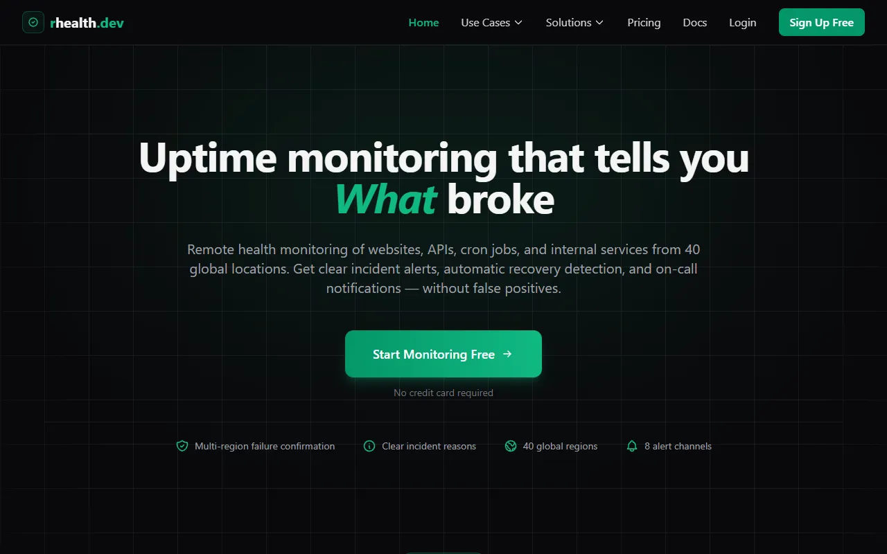
Task: Click the Start Monitoring Free button
Action: 443,354
